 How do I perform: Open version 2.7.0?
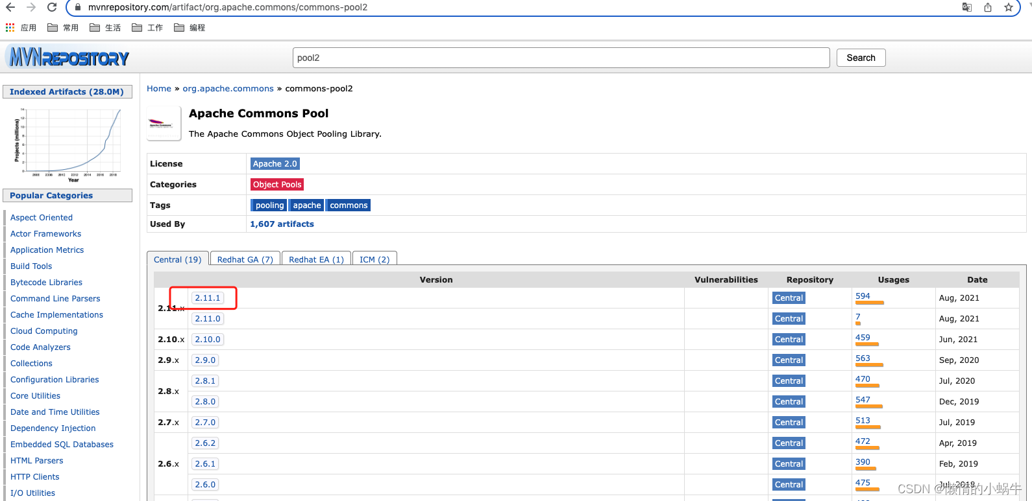tap(205, 423)
